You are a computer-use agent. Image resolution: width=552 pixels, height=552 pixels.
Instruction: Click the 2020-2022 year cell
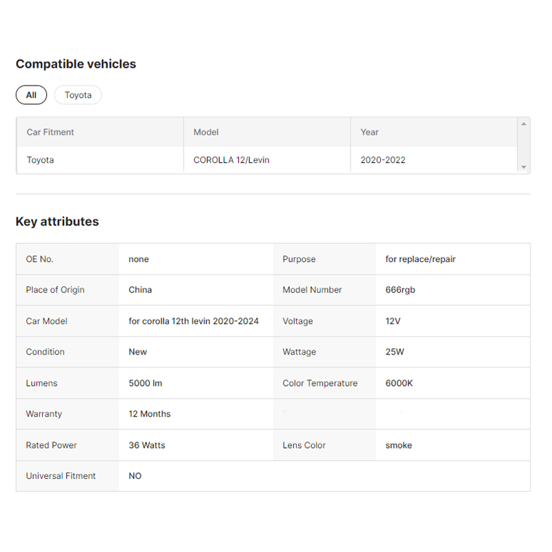(383, 160)
